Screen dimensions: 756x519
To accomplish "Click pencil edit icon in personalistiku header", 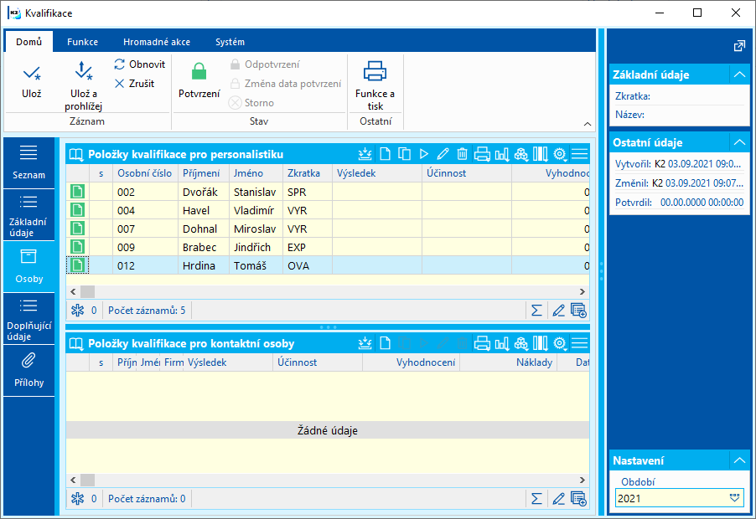I will [x=443, y=154].
